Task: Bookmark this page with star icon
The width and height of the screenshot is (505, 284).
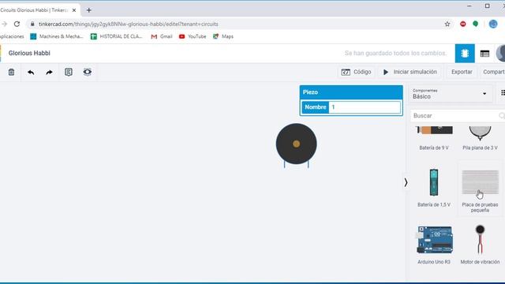Action: tap(447, 24)
